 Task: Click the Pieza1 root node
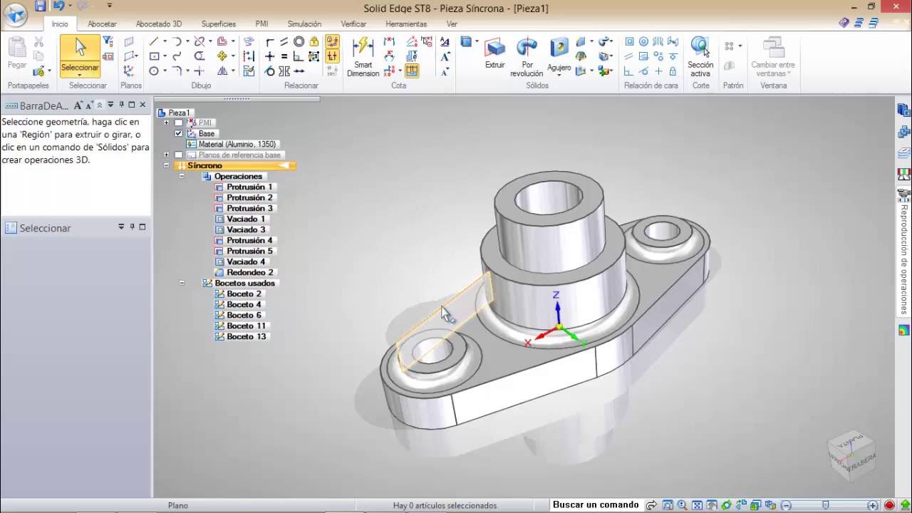pos(174,113)
